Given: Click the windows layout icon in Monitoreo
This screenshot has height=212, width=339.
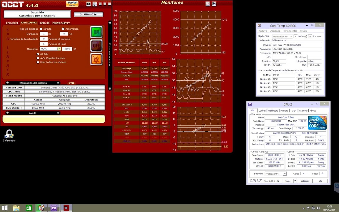Looking at the screenshot, I should (214, 4).
